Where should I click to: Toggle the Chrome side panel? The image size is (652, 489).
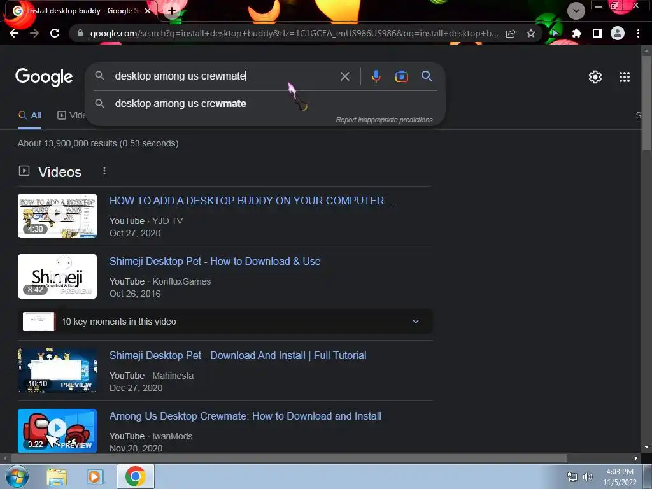(597, 33)
